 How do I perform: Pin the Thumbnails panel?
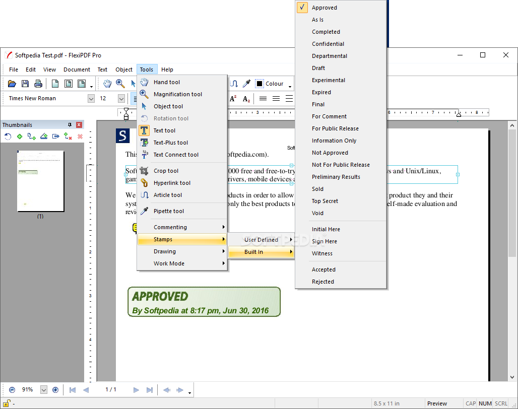pyautogui.click(x=70, y=125)
